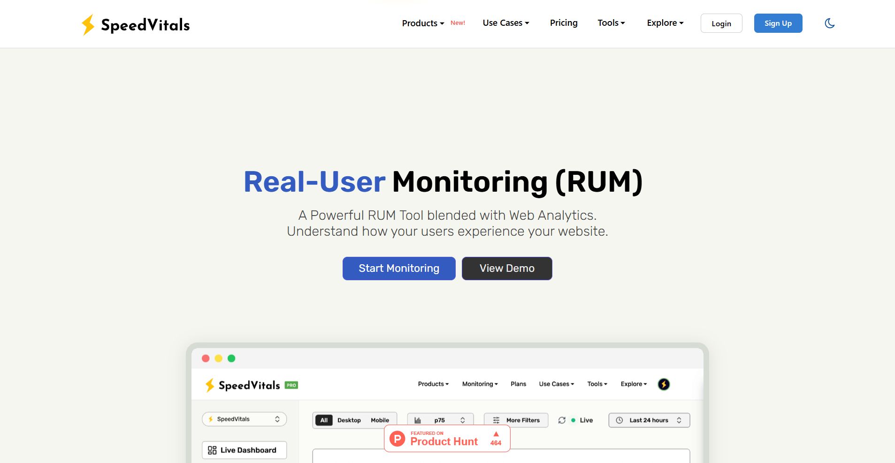Click View Demo button
Image resolution: width=895 pixels, height=463 pixels.
pos(507,269)
